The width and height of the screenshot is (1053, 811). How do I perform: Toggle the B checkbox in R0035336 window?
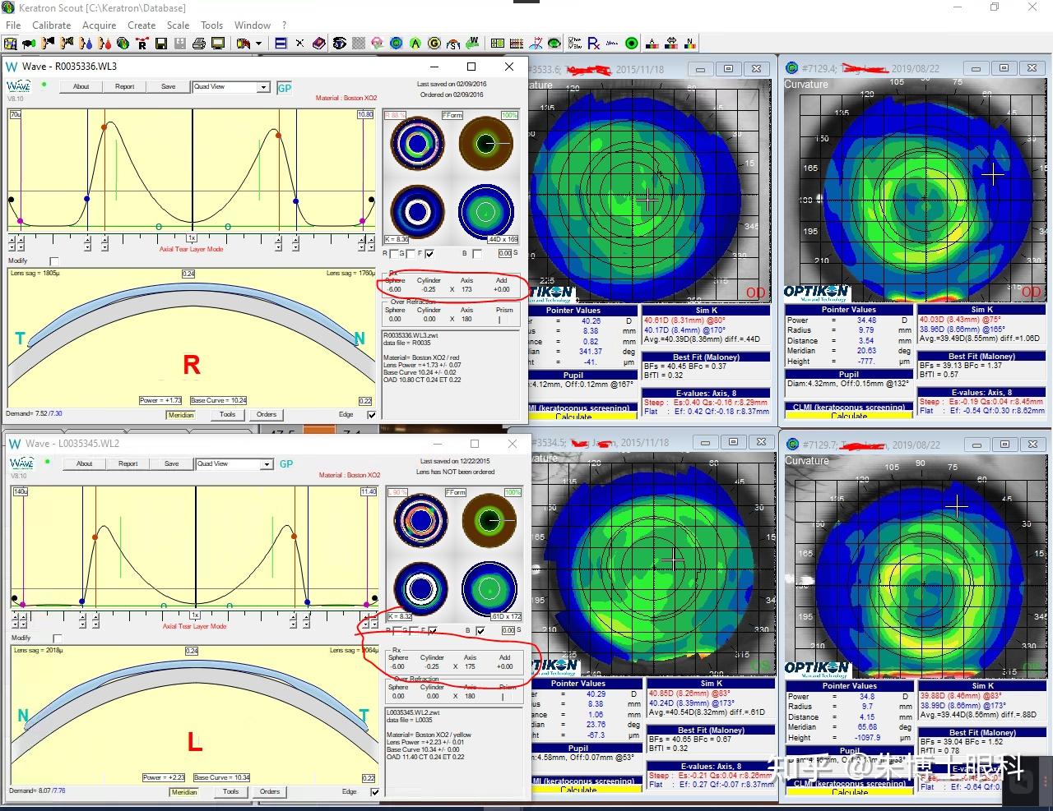[x=477, y=254]
